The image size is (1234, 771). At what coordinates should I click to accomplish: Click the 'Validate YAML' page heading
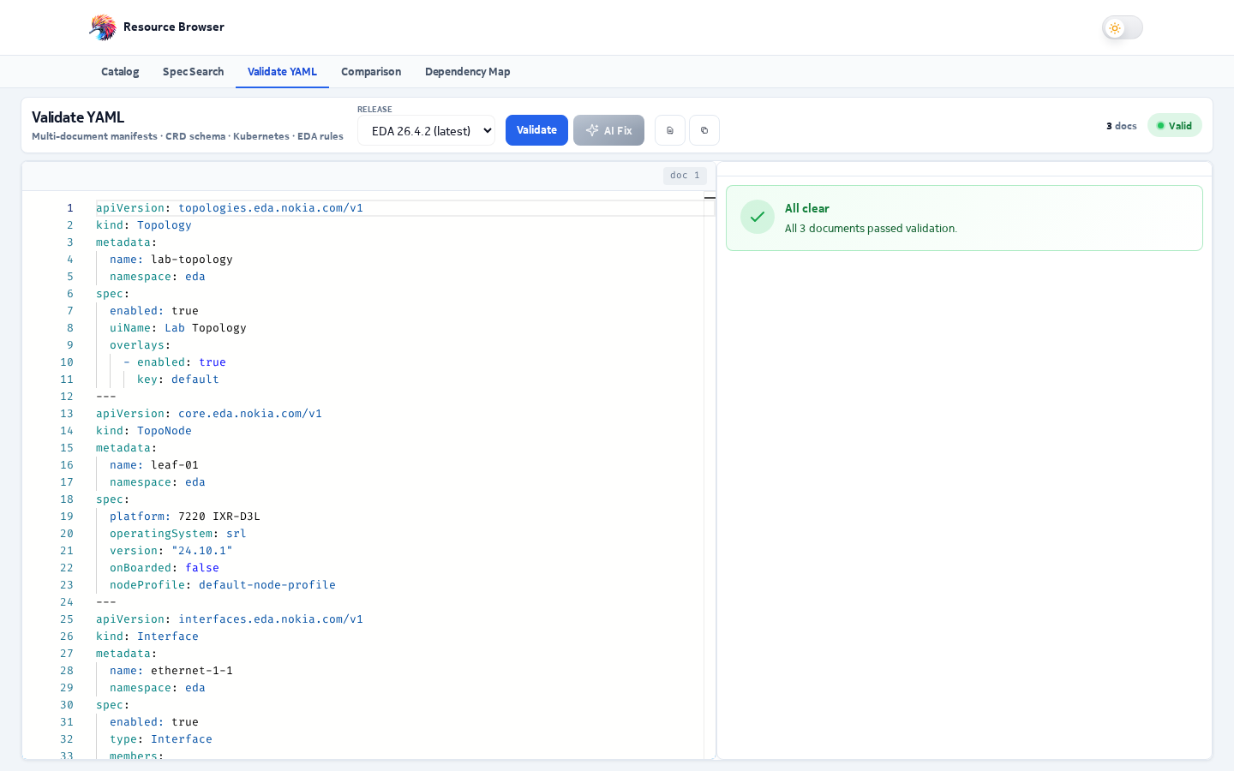78,117
